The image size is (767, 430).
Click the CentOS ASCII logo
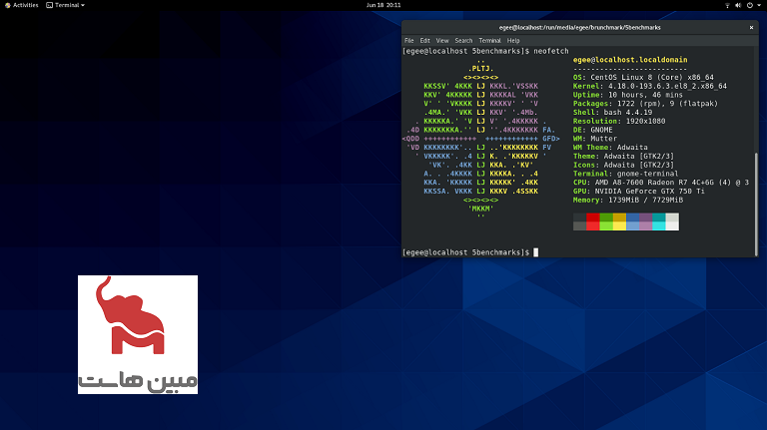pyautogui.click(x=480, y=139)
